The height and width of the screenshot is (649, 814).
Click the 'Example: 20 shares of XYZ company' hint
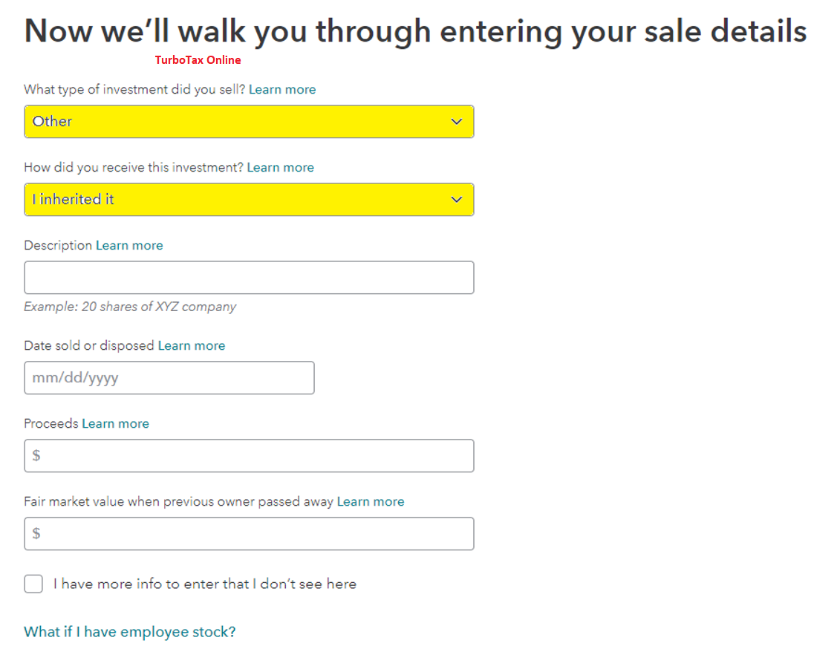pyautogui.click(x=130, y=307)
